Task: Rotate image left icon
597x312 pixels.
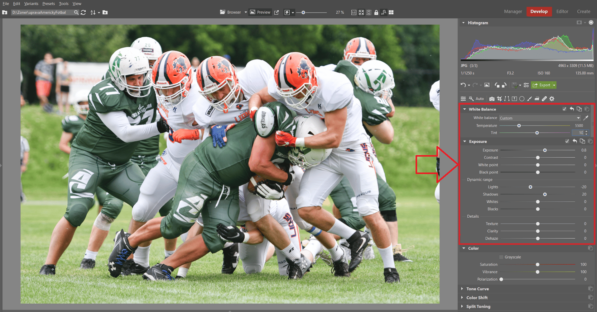Action: (497, 85)
